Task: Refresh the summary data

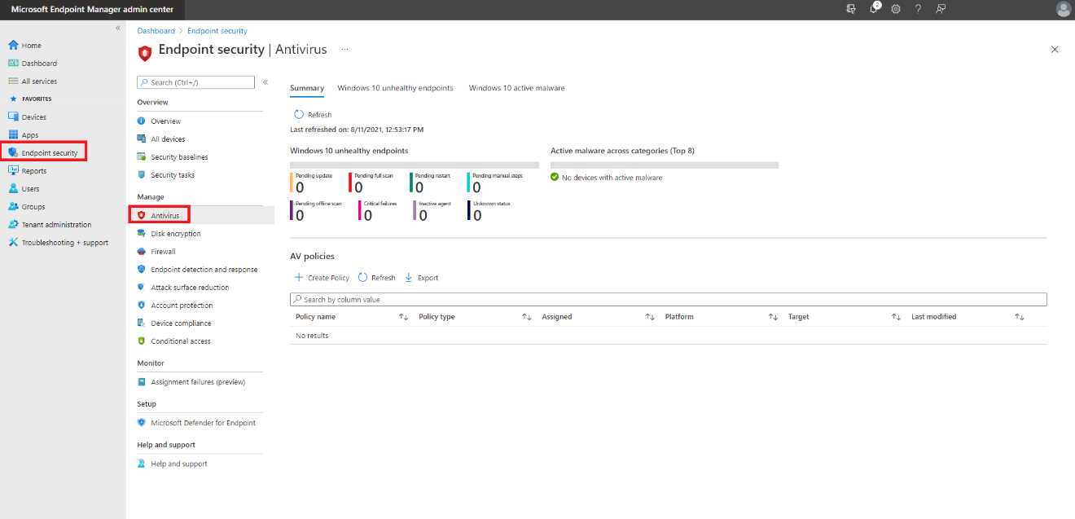Action: pos(312,114)
